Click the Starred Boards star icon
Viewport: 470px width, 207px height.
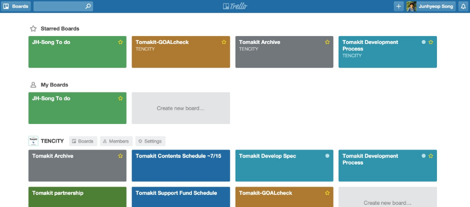click(33, 28)
